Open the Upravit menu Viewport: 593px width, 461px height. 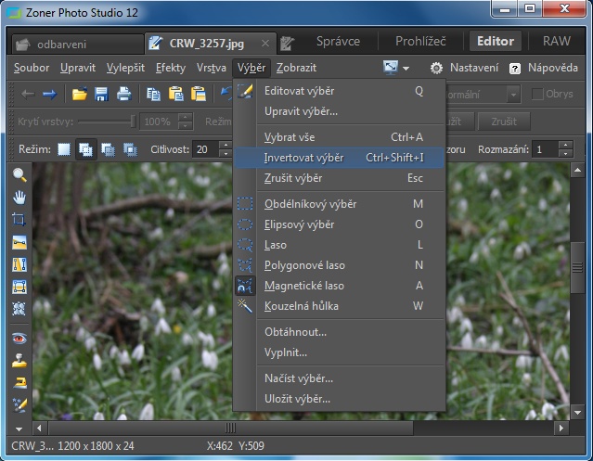click(x=78, y=68)
